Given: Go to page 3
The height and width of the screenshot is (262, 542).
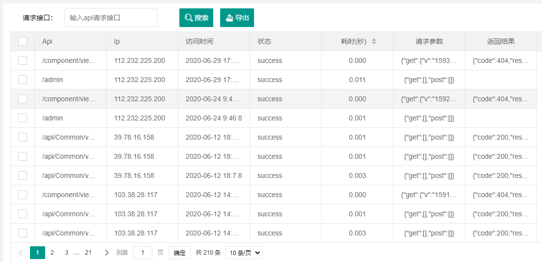Looking at the screenshot, I should coord(66,253).
